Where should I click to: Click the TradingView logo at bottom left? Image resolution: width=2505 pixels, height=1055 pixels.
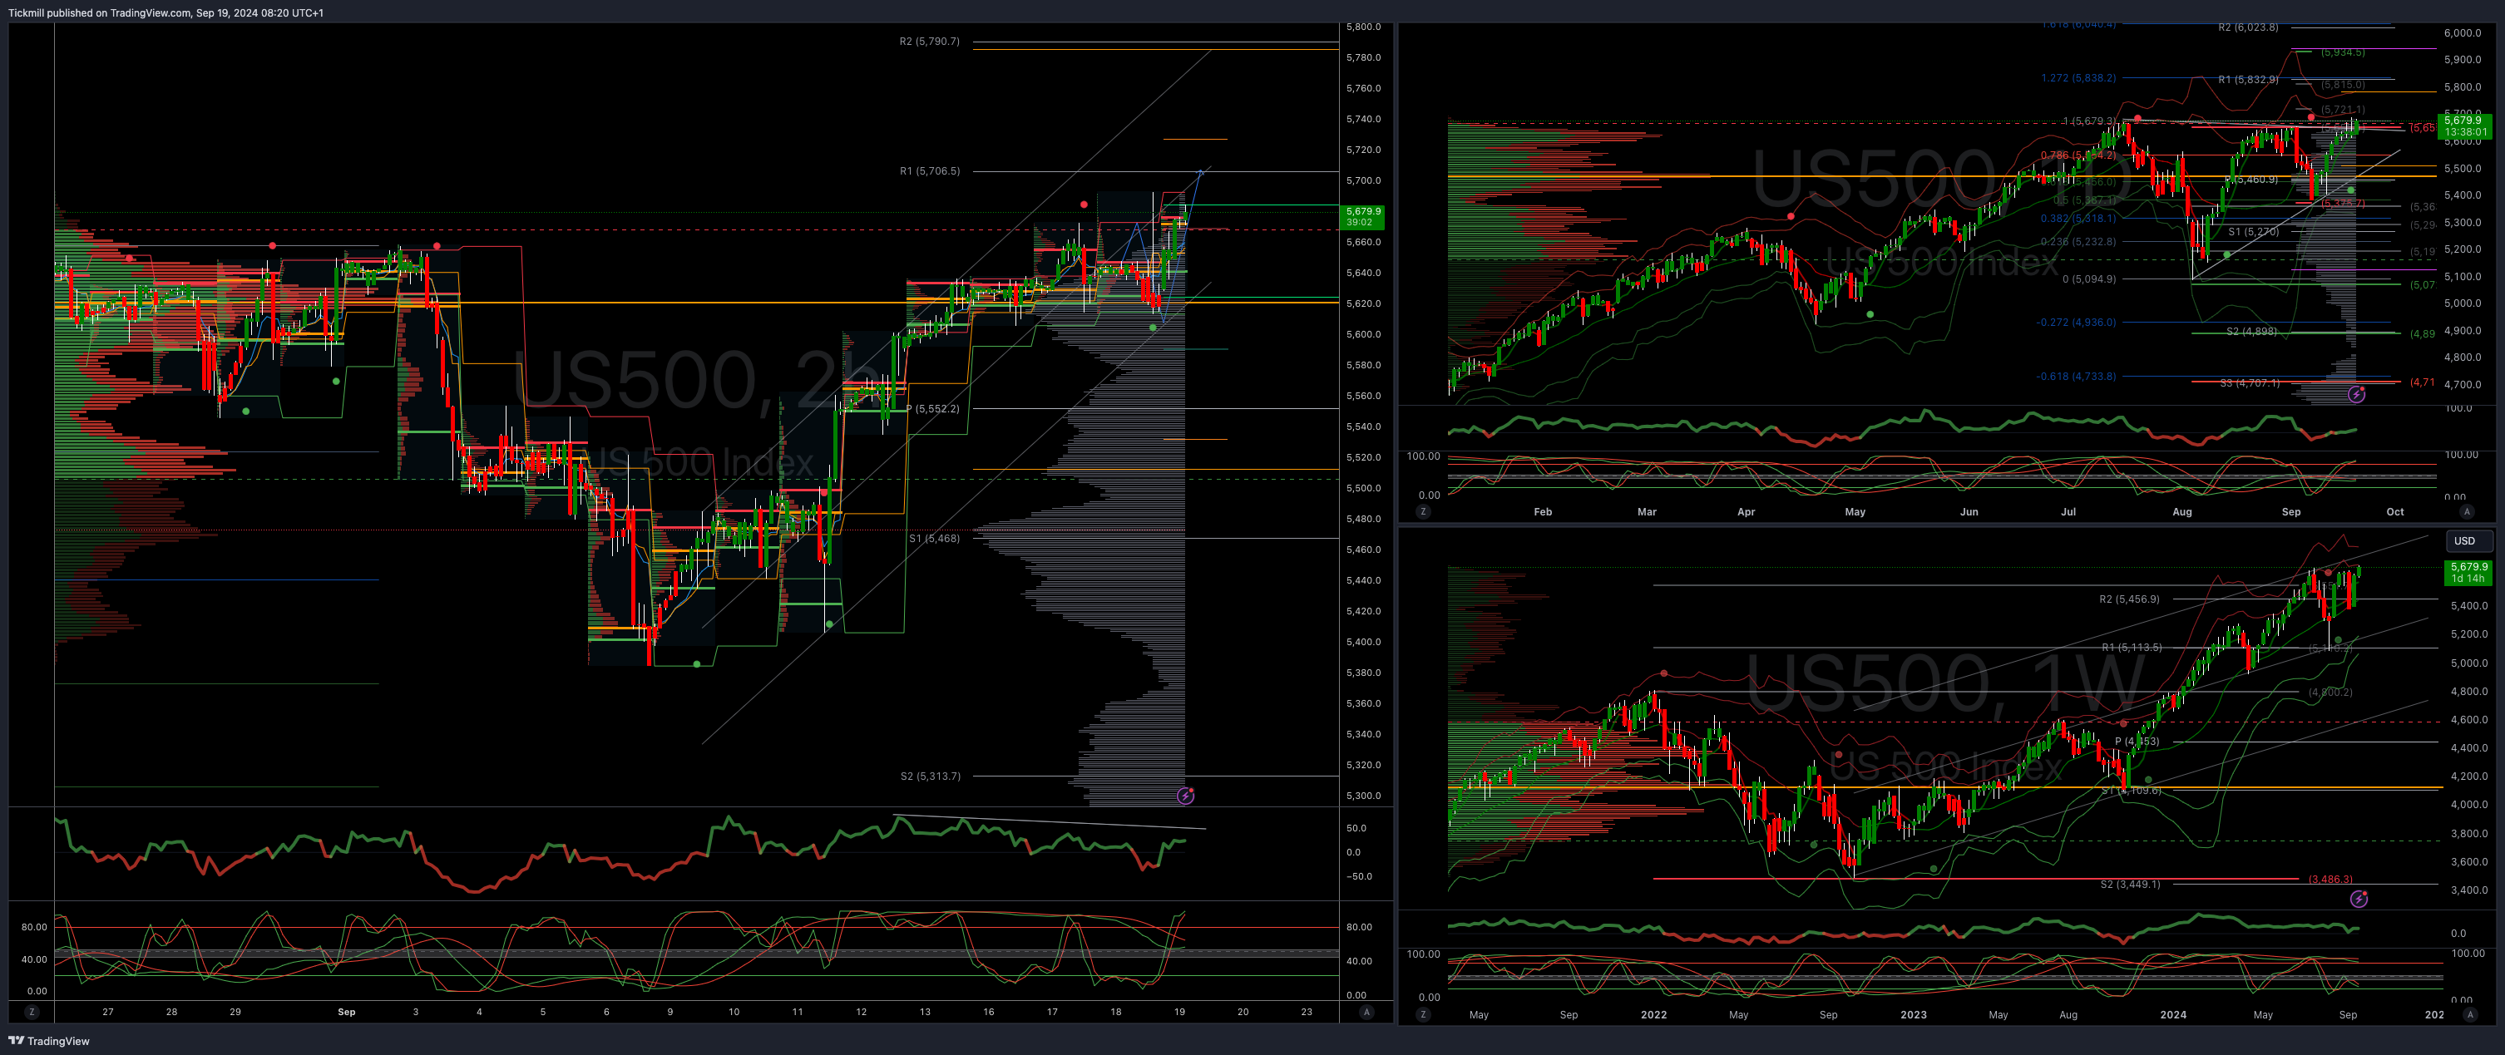point(48,1040)
